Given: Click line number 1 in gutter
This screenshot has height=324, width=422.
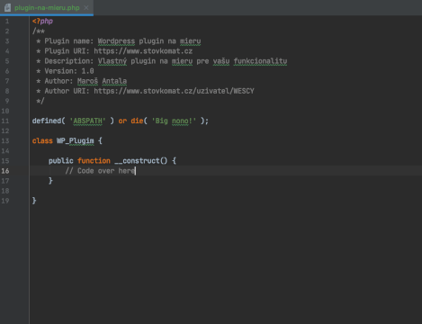Looking at the screenshot, I should (x=7, y=22).
